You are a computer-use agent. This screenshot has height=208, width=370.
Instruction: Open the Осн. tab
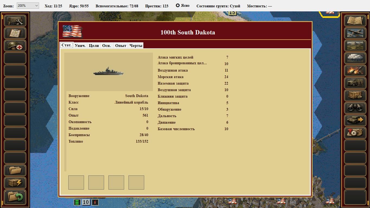[x=107, y=46]
